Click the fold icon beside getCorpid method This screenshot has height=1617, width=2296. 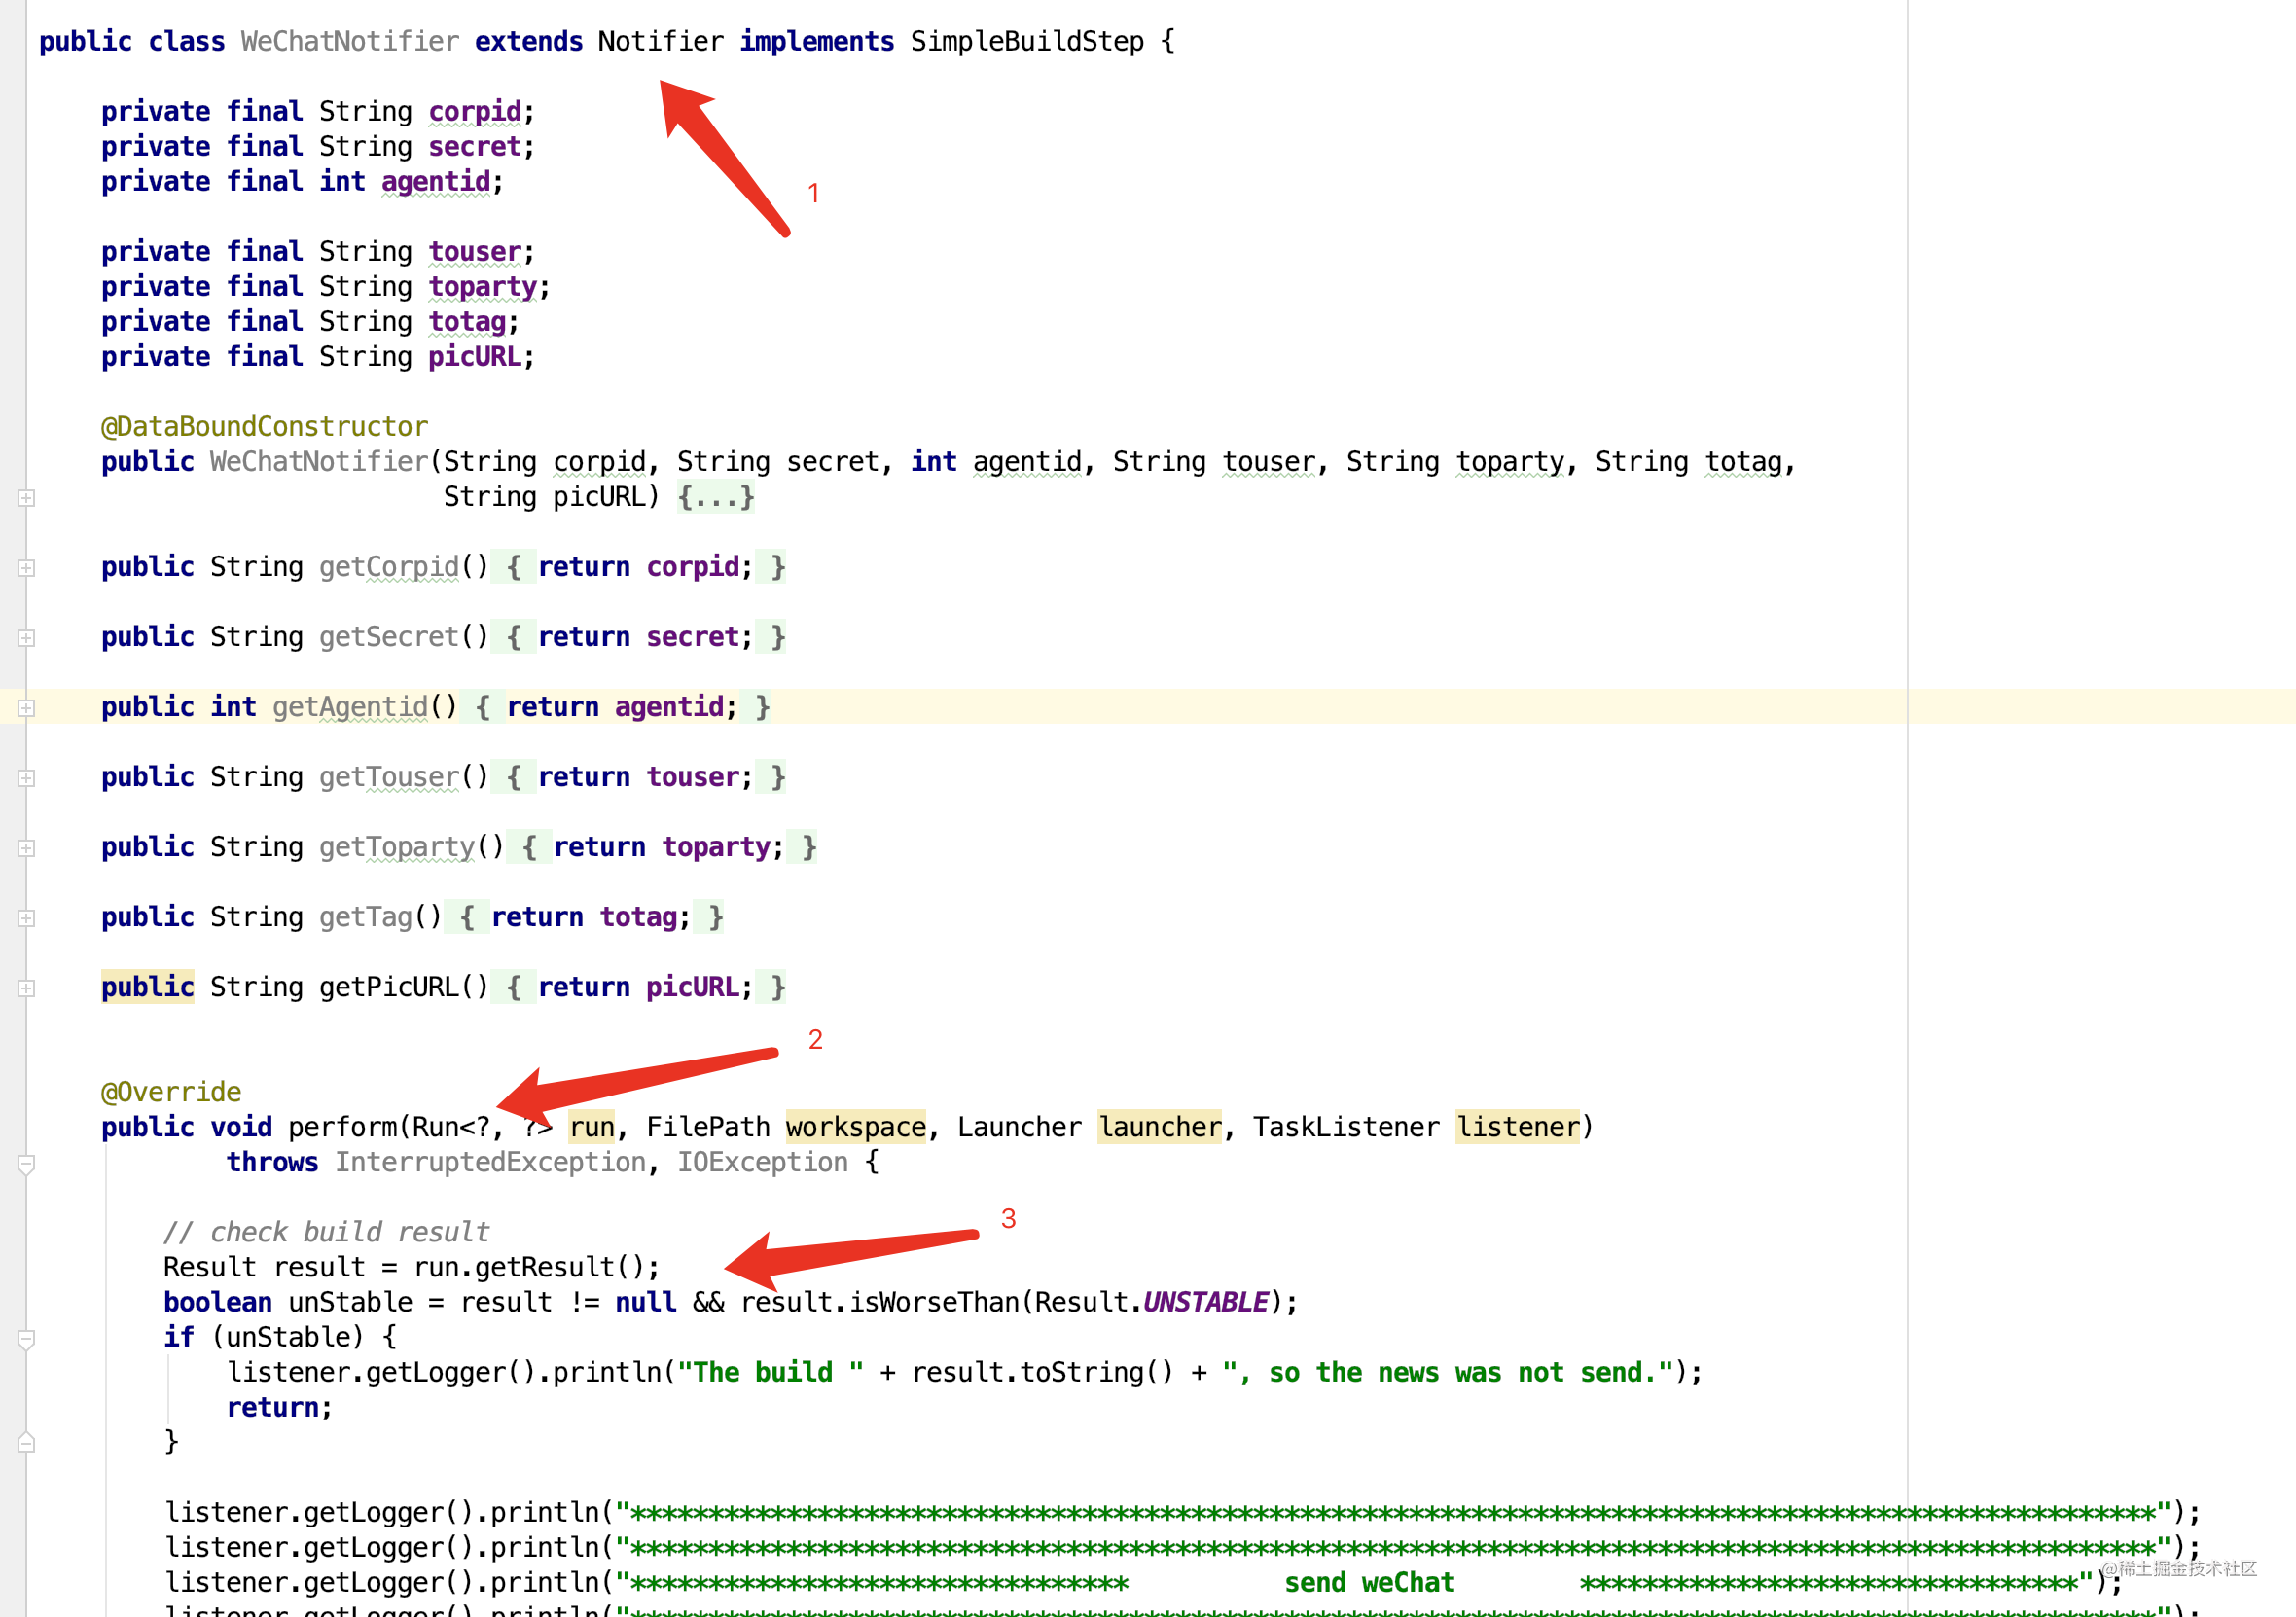[x=30, y=563]
